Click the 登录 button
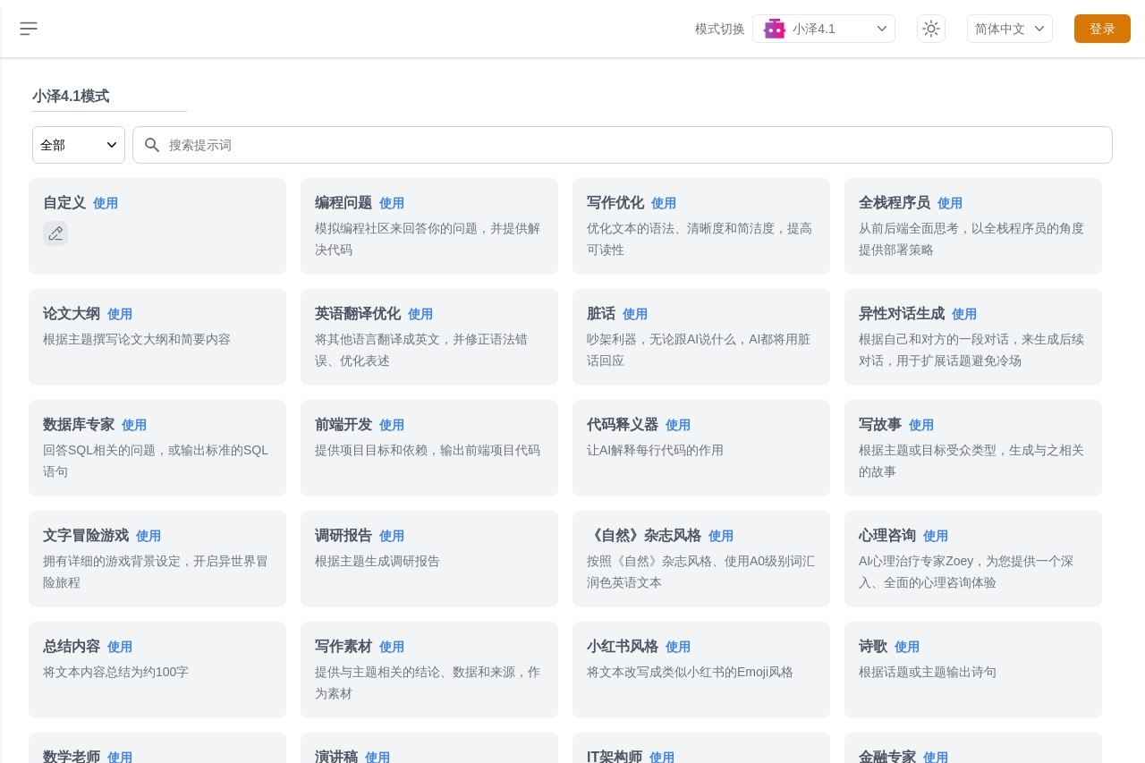This screenshot has height=763, width=1145. pos(1102,29)
